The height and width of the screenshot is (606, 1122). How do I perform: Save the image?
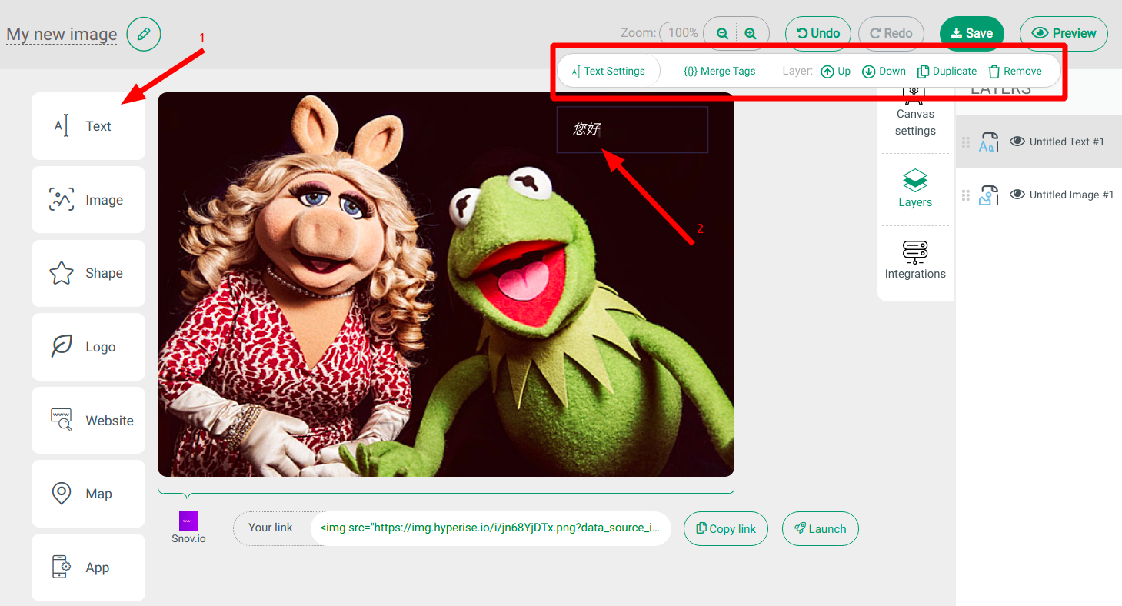click(972, 33)
